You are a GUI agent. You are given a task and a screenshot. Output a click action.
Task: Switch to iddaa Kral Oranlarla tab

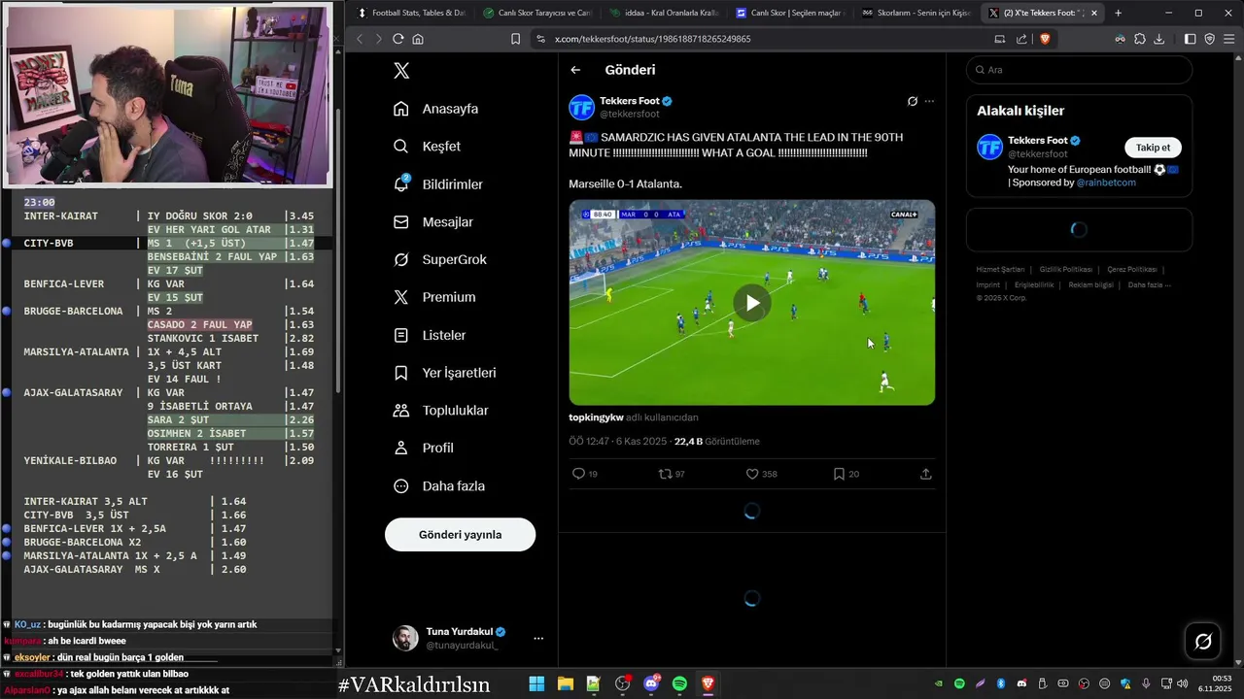[x=663, y=13]
